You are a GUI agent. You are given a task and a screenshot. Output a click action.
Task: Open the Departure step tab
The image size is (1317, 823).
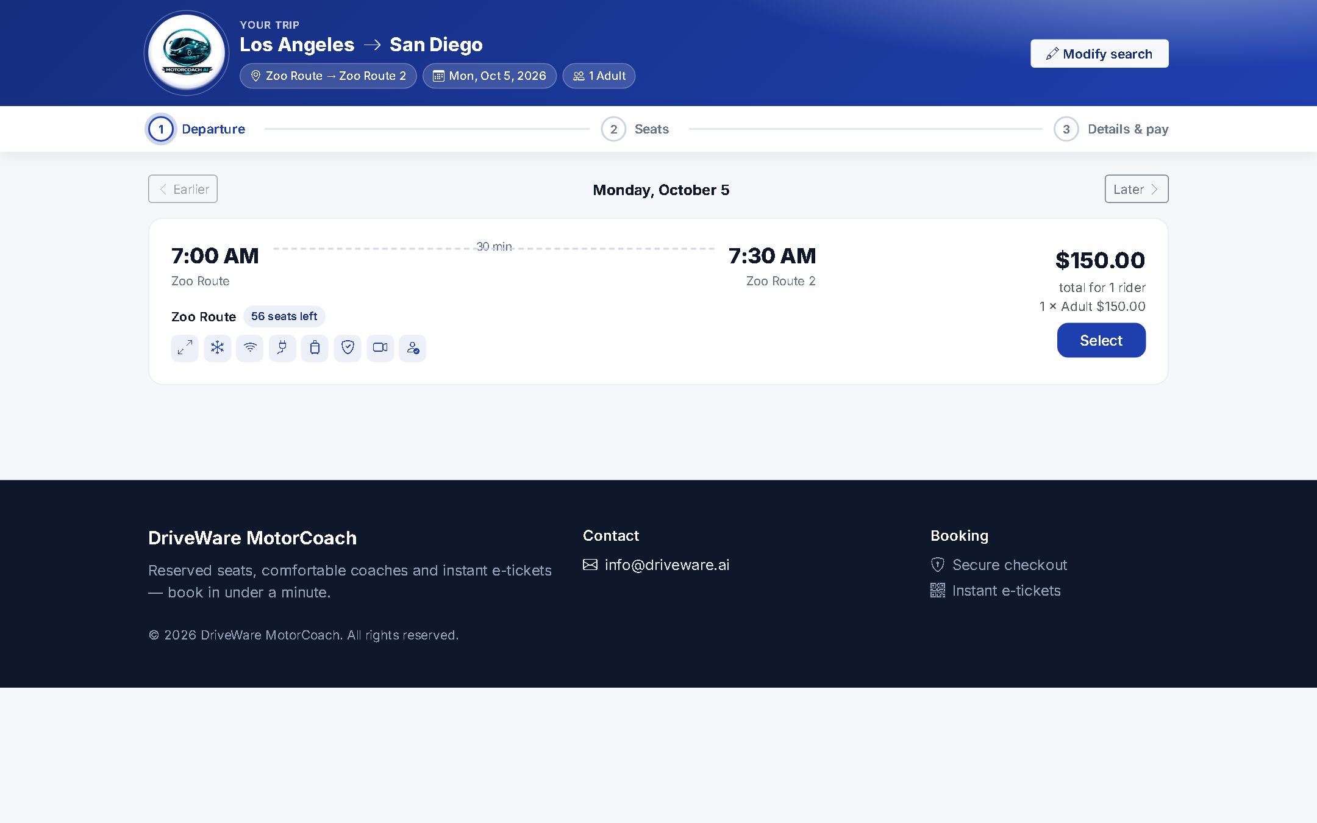196,129
